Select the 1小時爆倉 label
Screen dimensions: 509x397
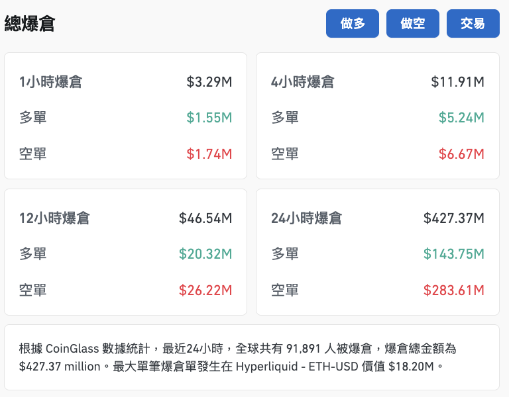click(x=50, y=81)
